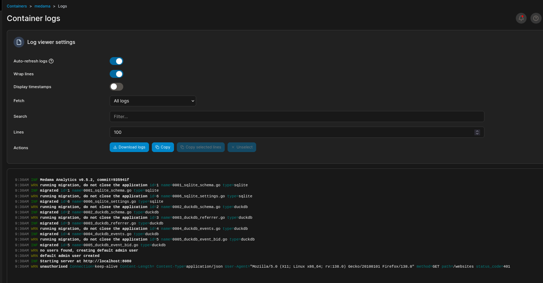This screenshot has width=543, height=283.
Task: Click the Container logs page heading
Action: point(34,19)
